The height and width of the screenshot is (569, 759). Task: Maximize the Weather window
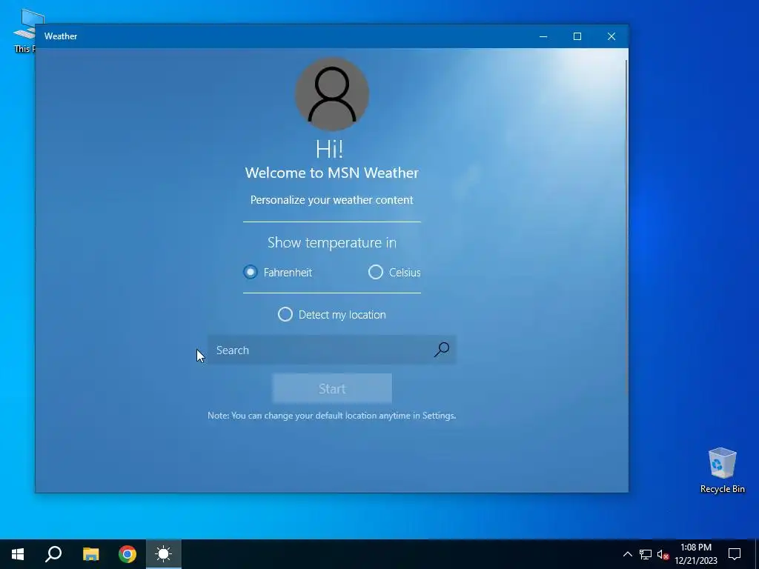point(577,36)
